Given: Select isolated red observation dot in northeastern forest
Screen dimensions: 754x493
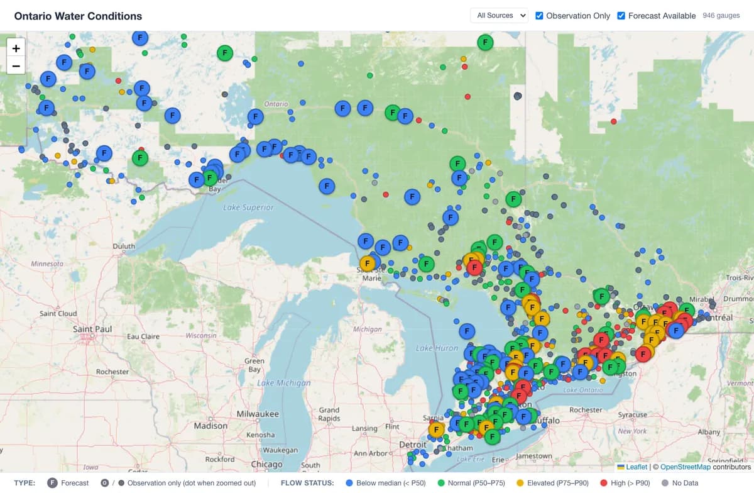Looking at the screenshot, I should (x=613, y=121).
